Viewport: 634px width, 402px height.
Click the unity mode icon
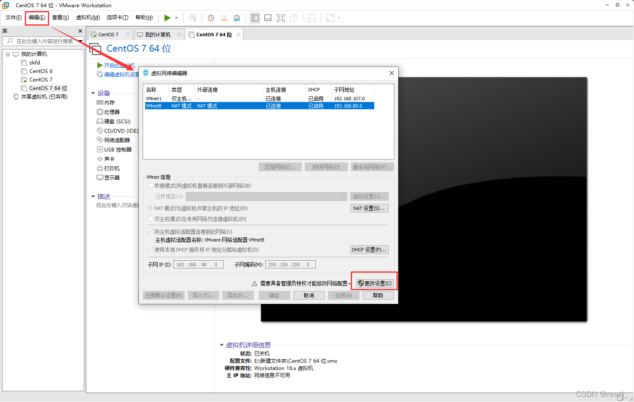click(x=294, y=18)
